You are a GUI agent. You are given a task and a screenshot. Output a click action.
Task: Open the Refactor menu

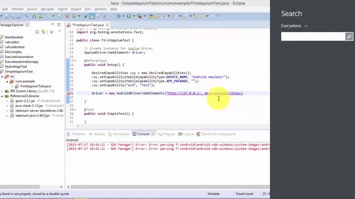(x=17, y=9)
